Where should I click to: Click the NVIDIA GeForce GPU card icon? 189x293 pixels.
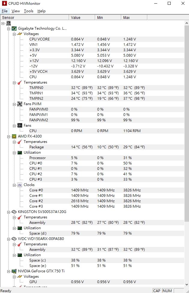[14, 271]
